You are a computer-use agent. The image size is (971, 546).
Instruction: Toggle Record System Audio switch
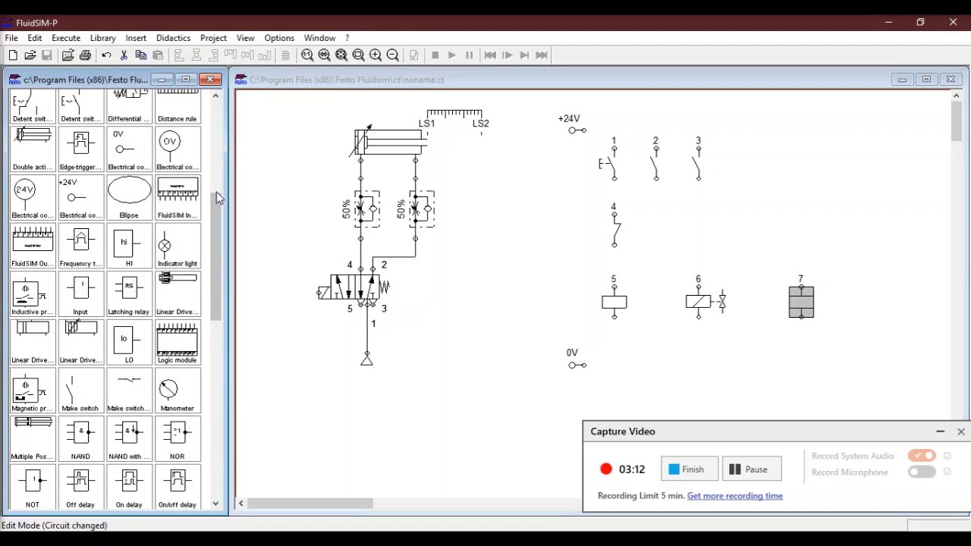point(922,456)
